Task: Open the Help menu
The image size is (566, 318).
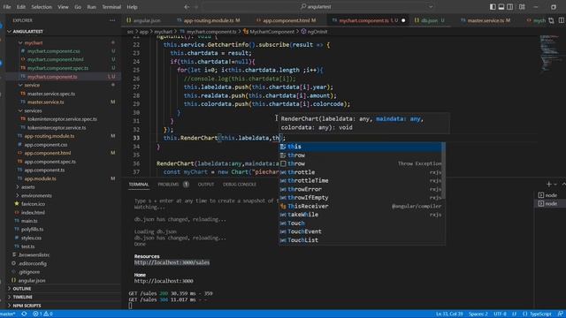Action: (132, 7)
